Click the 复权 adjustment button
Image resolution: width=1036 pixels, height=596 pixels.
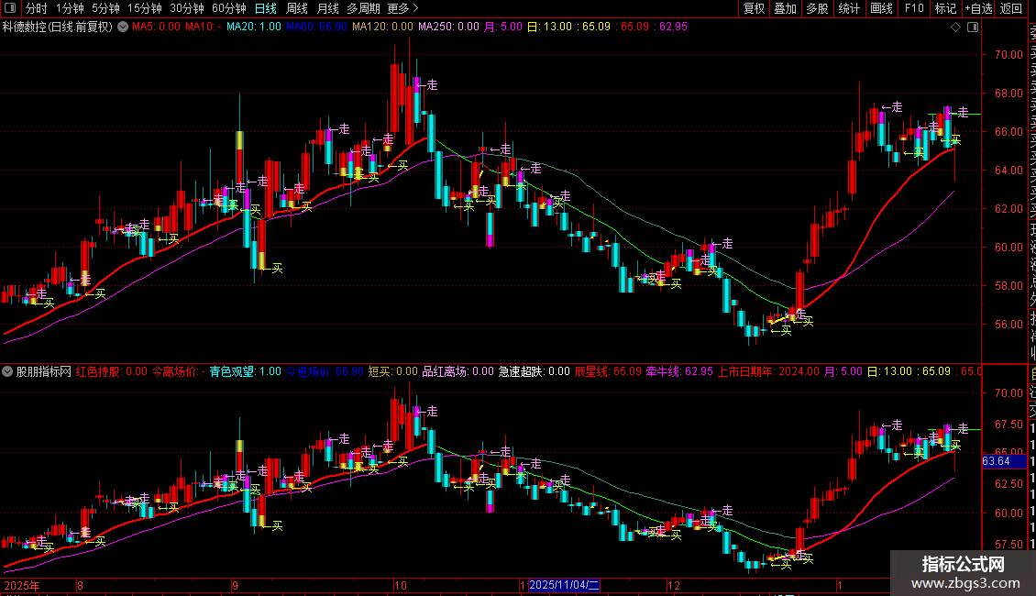pos(754,8)
